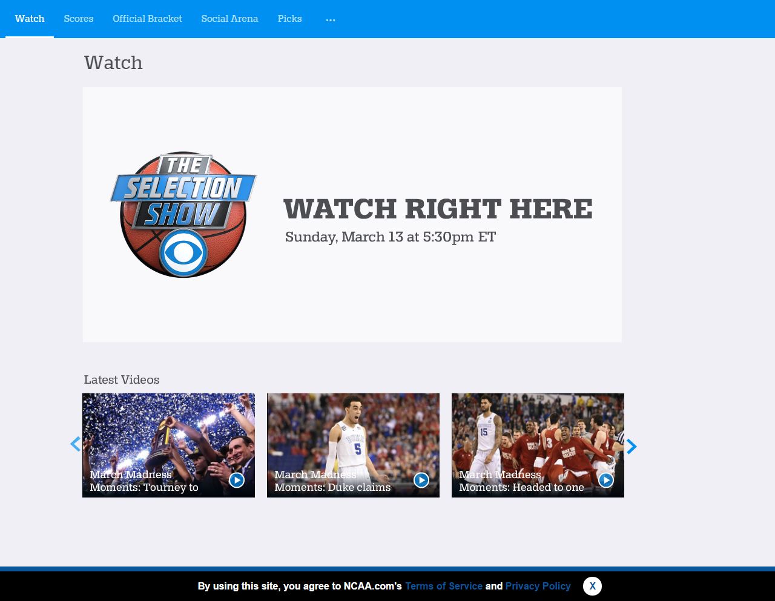Click the 'Sunday, March 13 at 5:30pm ET' text
The image size is (775, 601).
(x=391, y=237)
